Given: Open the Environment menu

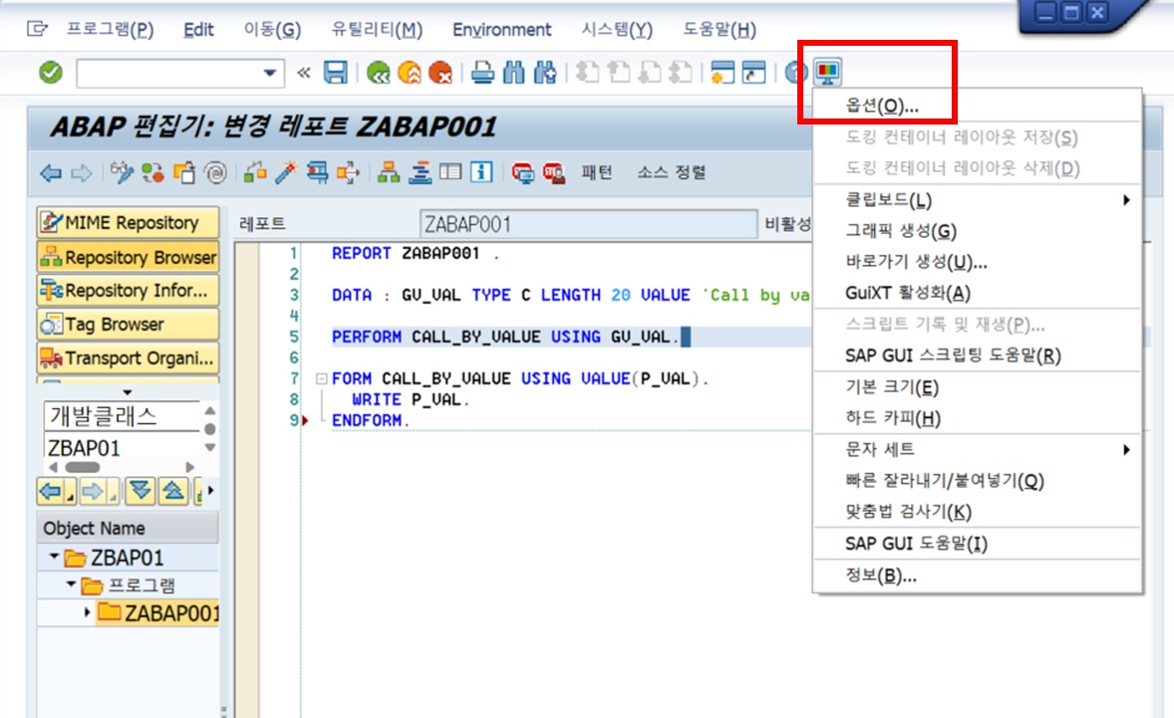Looking at the screenshot, I should 501,29.
